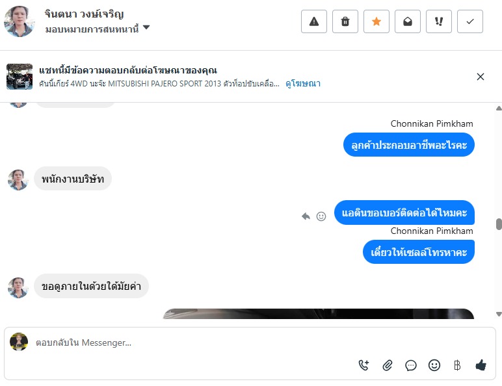Dismiss the ad reply banner

point(481,77)
